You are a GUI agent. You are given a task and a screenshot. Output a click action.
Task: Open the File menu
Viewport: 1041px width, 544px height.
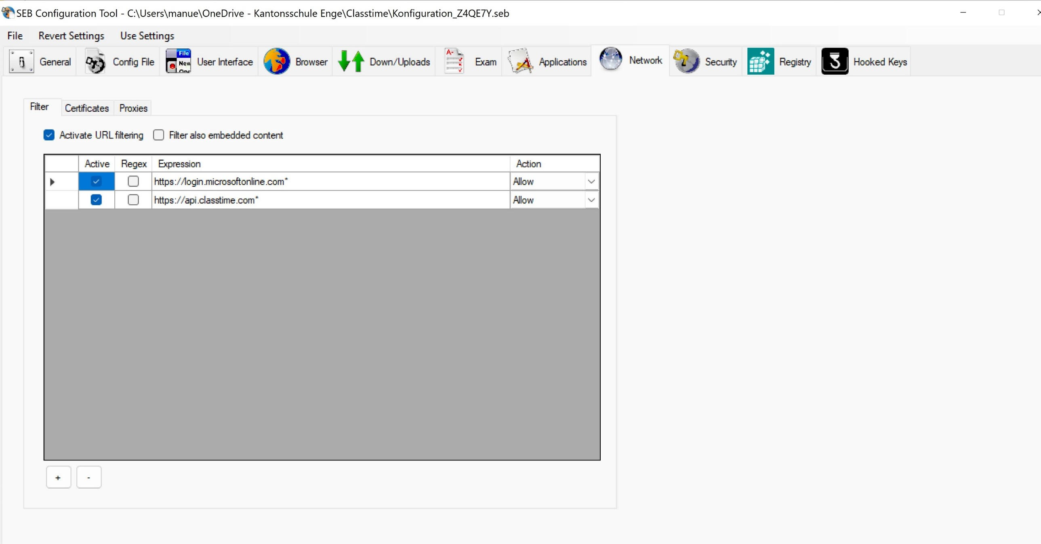(15, 36)
